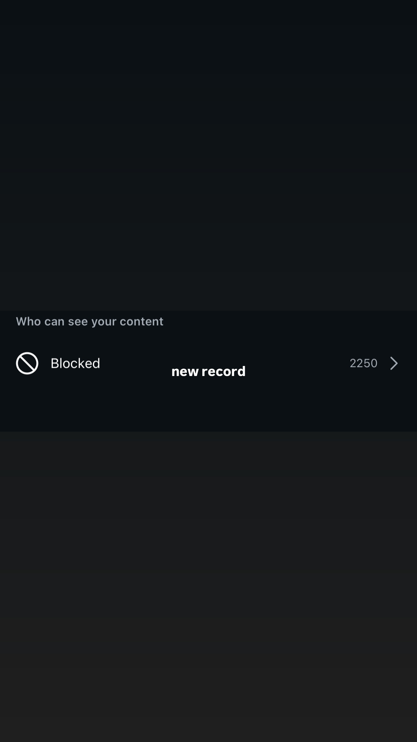This screenshot has height=742, width=417.
Task: Click the word "content" in the section header
Action: pyautogui.click(x=142, y=321)
